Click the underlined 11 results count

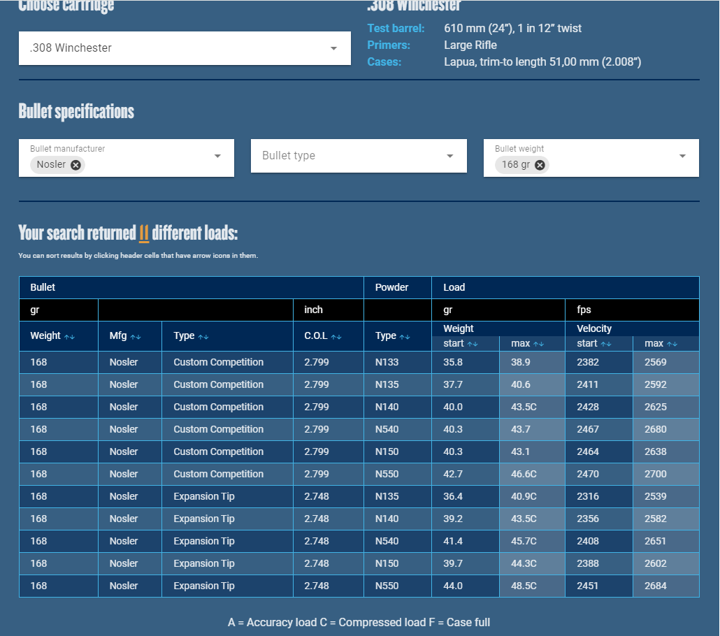point(144,233)
